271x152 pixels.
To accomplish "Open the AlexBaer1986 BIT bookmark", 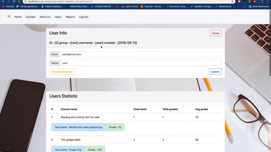I will 102,7.
